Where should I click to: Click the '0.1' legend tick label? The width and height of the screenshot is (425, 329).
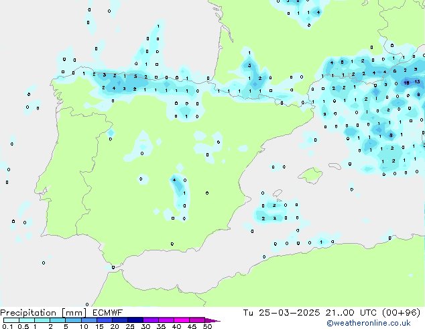7,326
